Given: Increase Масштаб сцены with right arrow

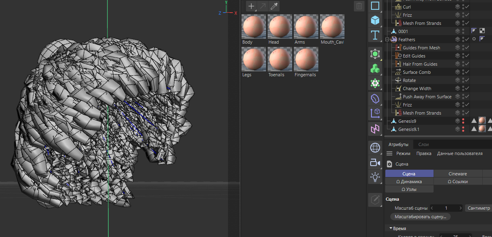Looking at the screenshot, I should coord(461,208).
